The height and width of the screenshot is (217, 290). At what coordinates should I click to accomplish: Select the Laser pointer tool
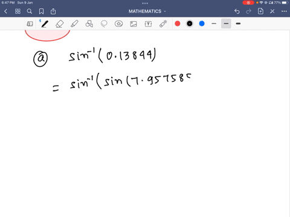(163, 24)
